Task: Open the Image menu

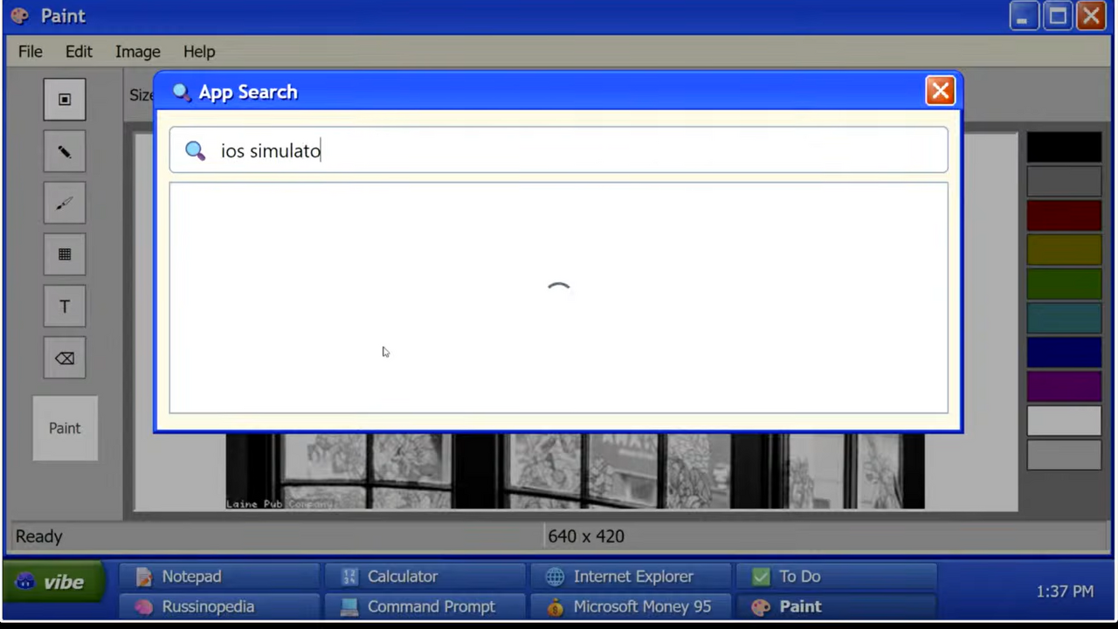Action: tap(138, 52)
